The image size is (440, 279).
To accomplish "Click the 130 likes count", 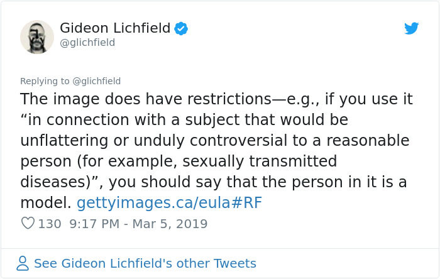I will pos(50,224).
